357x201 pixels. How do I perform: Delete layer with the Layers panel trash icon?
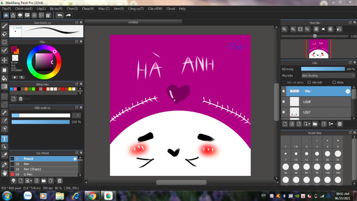pyautogui.click(x=340, y=124)
